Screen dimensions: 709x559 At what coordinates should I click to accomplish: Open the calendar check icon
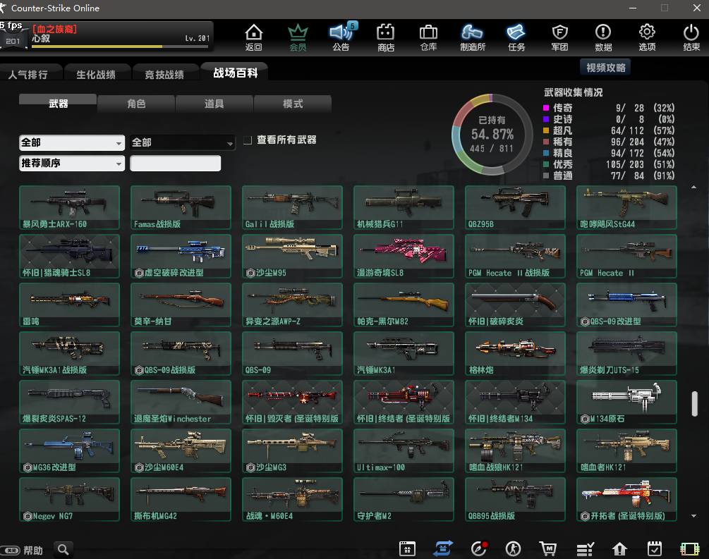[654, 549]
